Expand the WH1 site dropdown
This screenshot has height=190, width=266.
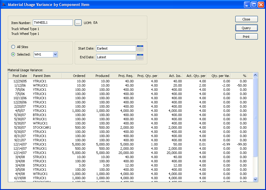pyautogui.click(x=55, y=54)
